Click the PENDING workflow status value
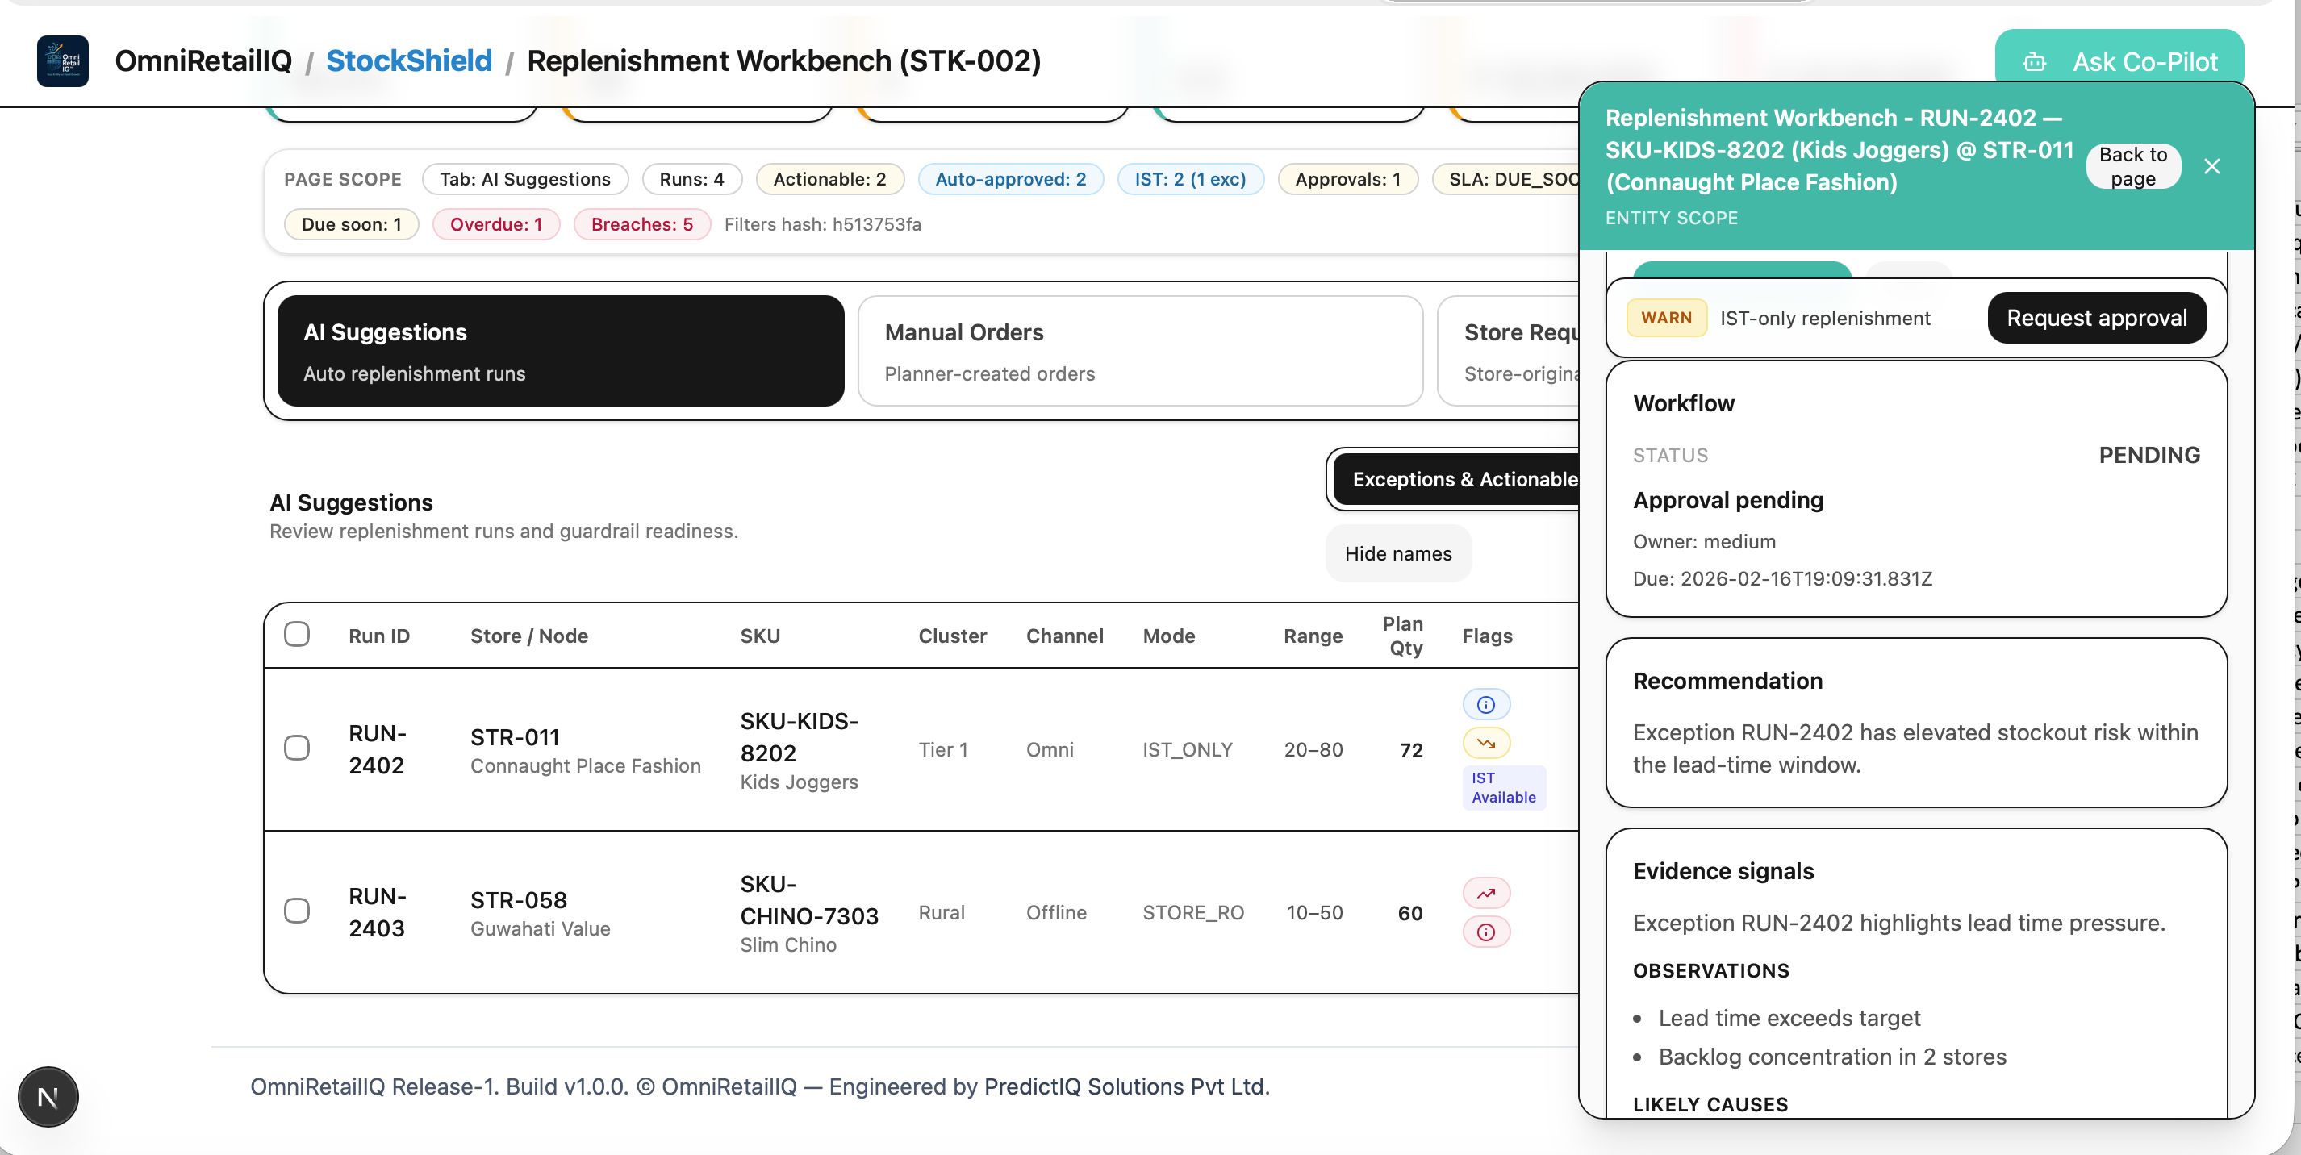Viewport: 2301px width, 1155px height. coord(2149,455)
